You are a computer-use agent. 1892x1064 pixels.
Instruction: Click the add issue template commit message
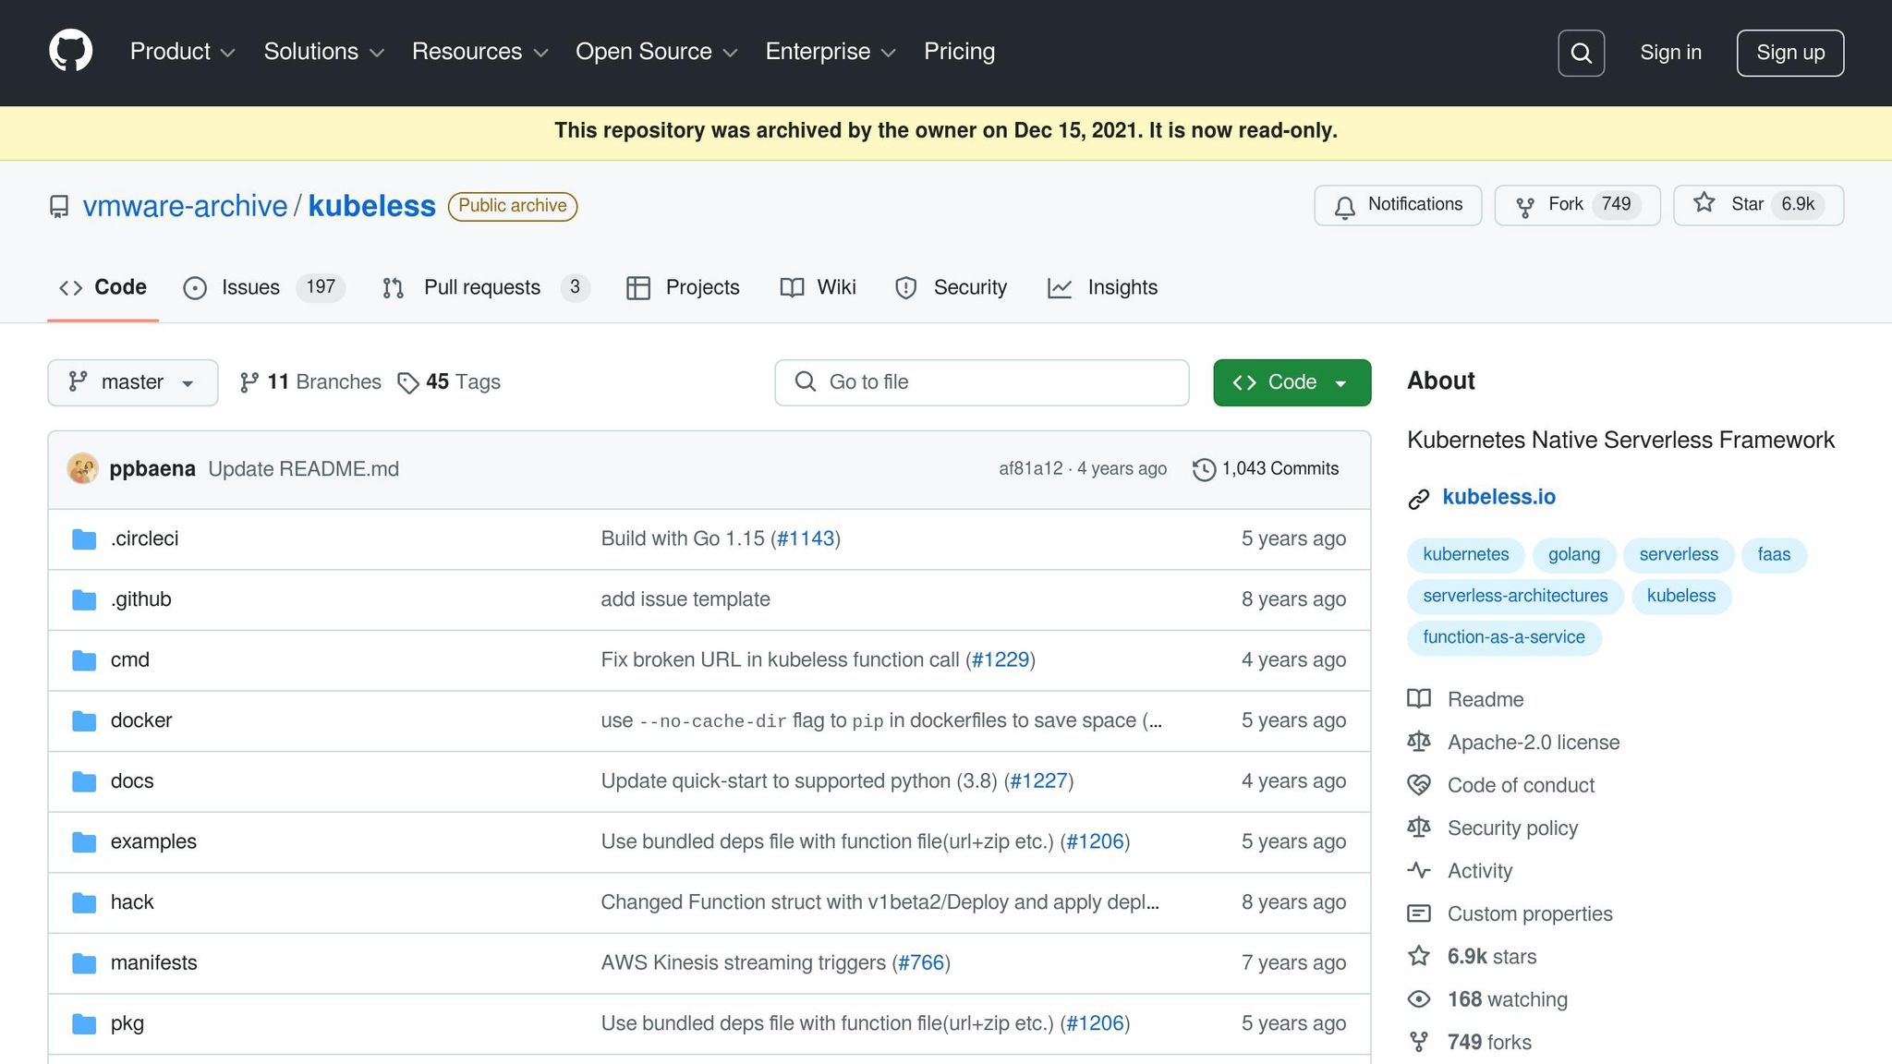(685, 599)
